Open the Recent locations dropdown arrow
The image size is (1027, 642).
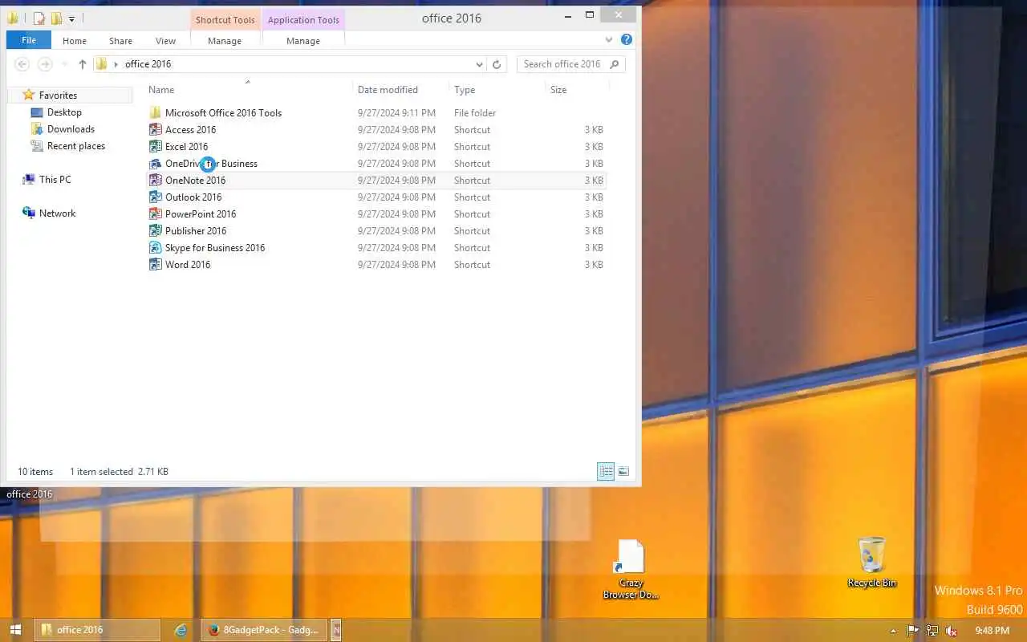64,64
